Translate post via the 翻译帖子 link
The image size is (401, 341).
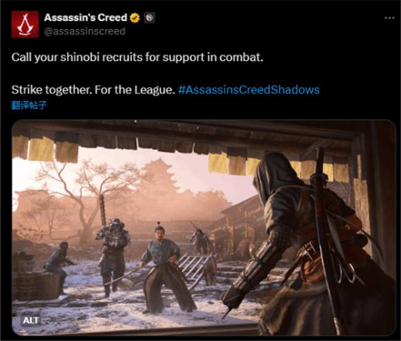pyautogui.click(x=29, y=105)
